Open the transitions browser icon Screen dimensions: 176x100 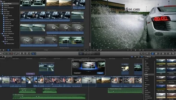[163, 54]
